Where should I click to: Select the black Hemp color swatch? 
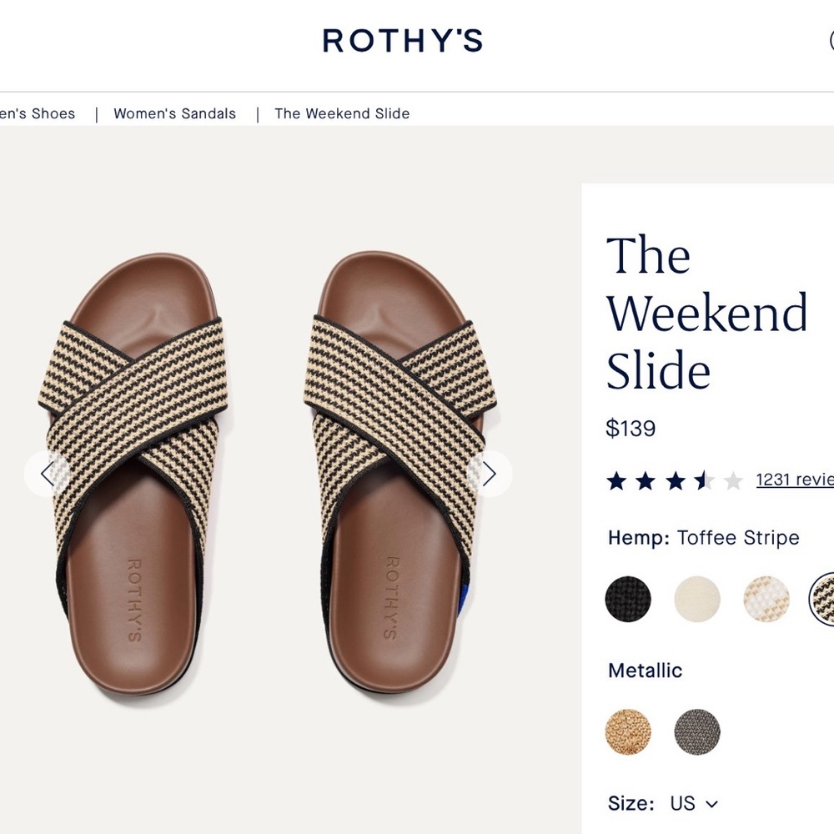628,600
